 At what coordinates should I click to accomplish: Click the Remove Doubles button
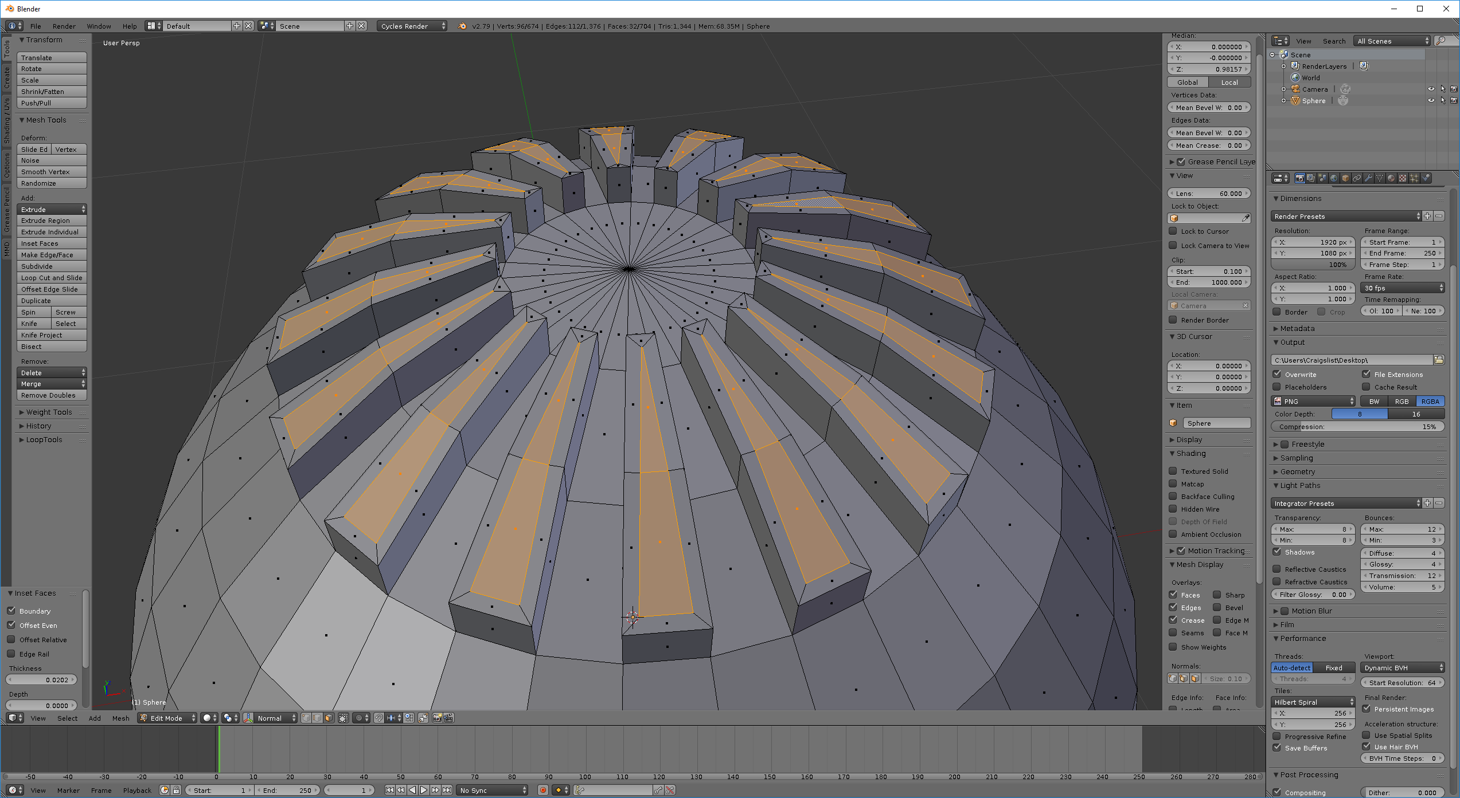point(52,395)
